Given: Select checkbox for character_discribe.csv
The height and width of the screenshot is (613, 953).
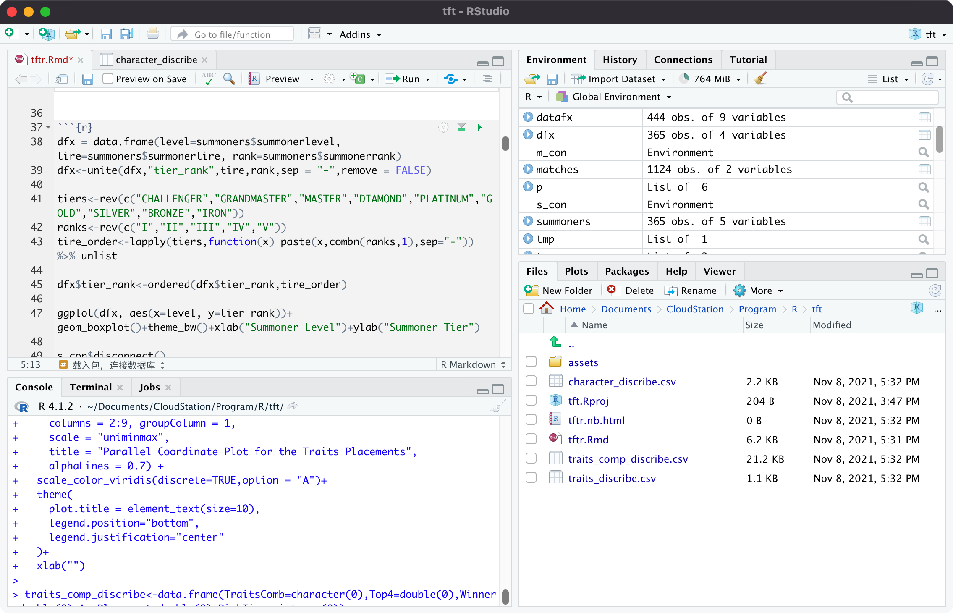Looking at the screenshot, I should [531, 381].
